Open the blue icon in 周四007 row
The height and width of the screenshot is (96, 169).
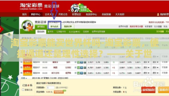click(x=82, y=68)
